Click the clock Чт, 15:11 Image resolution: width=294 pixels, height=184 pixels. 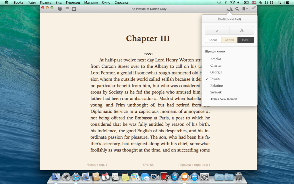tap(266, 2)
